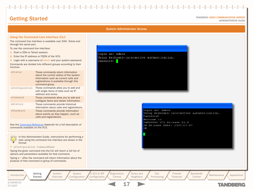Select the xFeedback command row
This screenshot has height=190, width=253.
[x=47, y=114]
